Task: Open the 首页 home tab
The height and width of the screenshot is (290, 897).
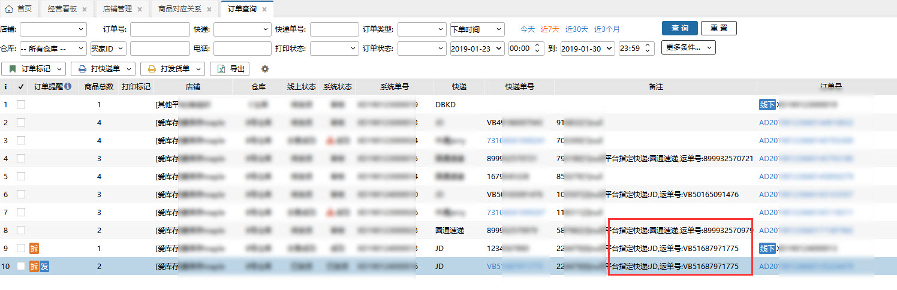Action: click(x=19, y=9)
